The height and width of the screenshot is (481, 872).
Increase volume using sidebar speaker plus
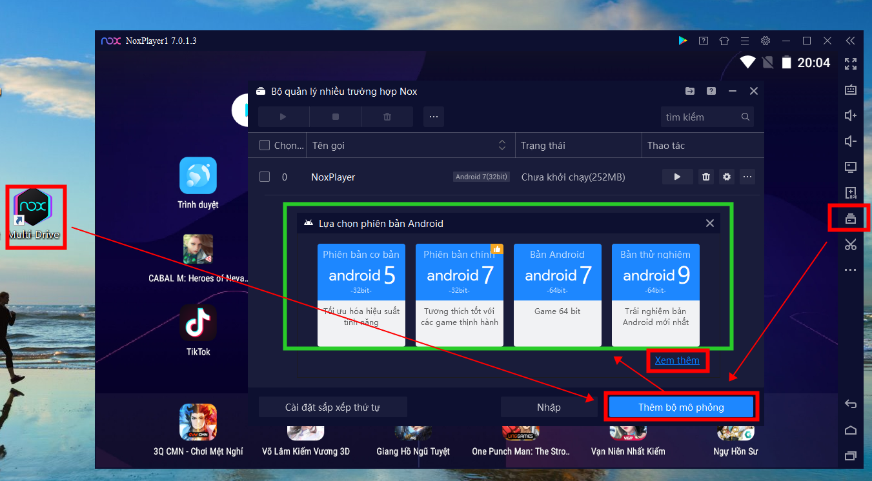pos(851,115)
